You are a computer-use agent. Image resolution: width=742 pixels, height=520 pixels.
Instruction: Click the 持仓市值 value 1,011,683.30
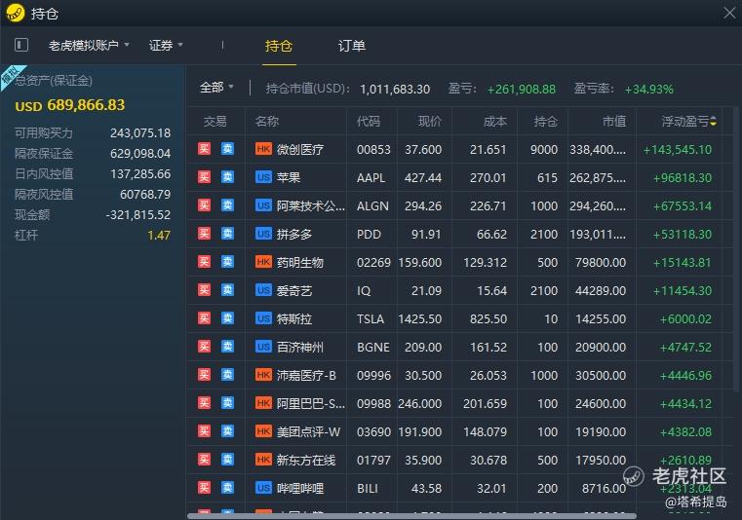point(395,90)
